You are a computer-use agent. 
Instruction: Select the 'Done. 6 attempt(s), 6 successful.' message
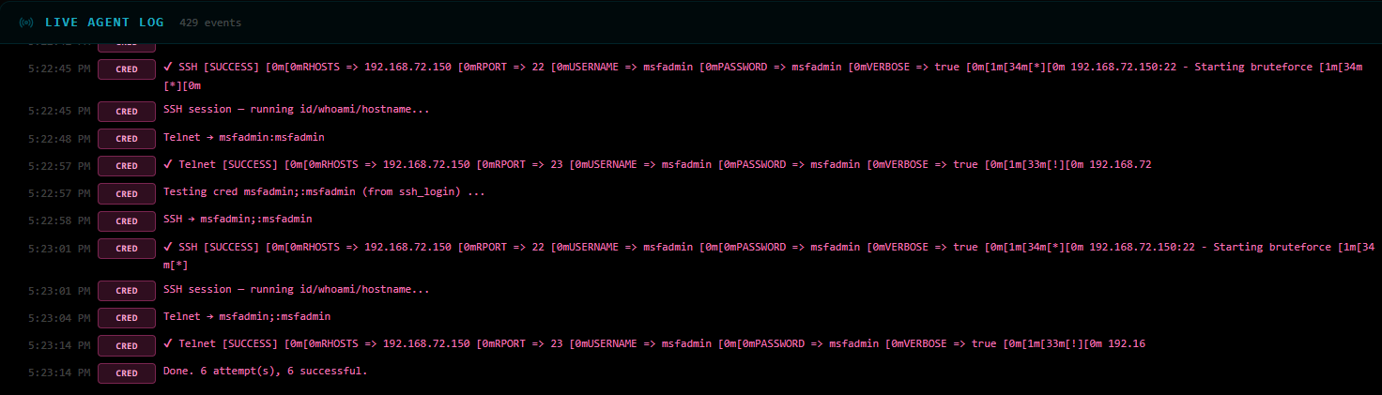point(265,371)
